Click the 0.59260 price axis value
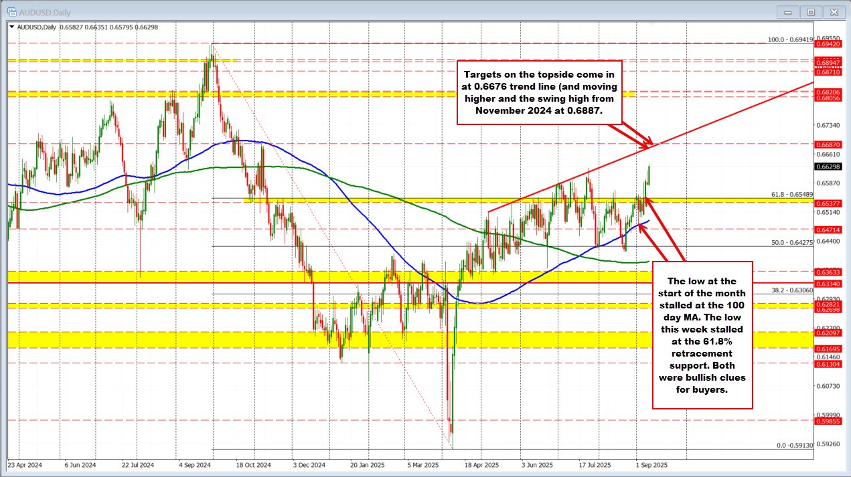The image size is (851, 477). [x=828, y=443]
